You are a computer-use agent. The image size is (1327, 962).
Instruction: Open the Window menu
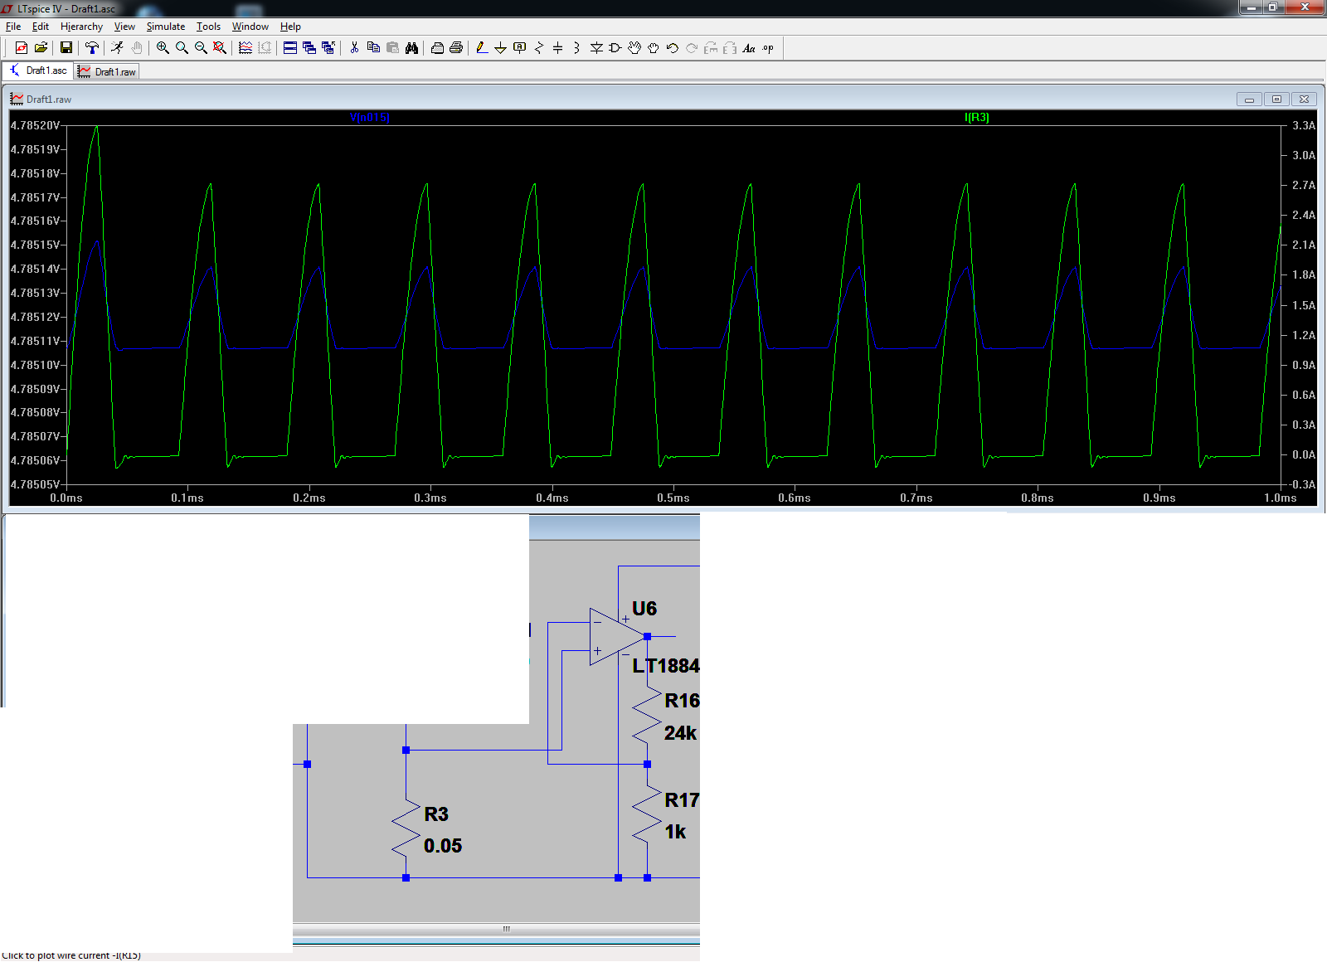[250, 27]
